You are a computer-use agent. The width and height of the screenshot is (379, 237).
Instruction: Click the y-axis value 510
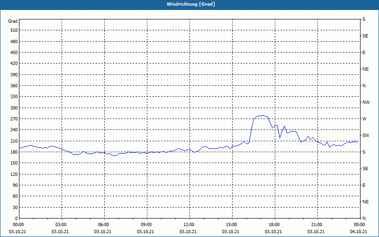click(14, 30)
